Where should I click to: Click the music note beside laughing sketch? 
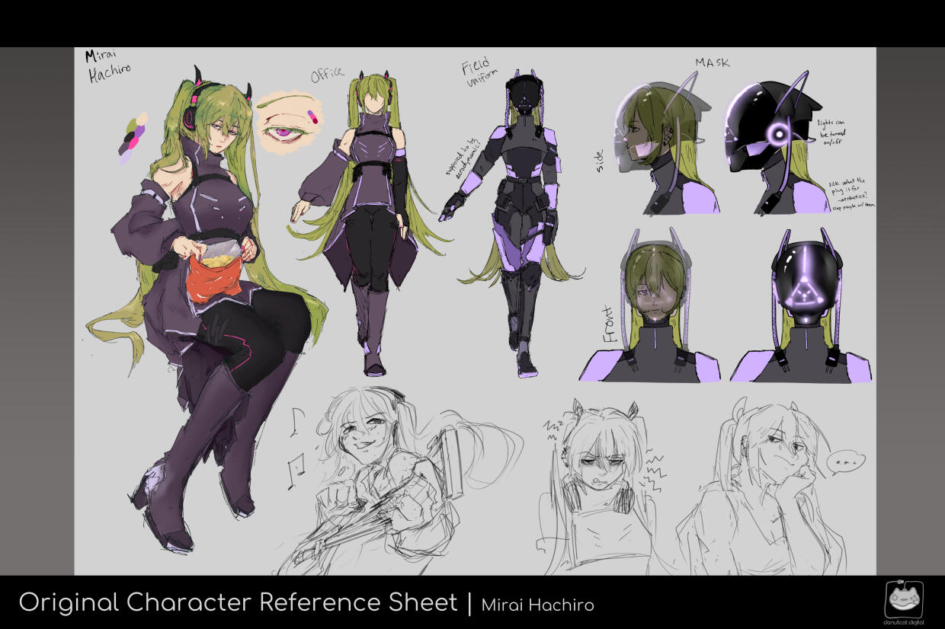295,462
